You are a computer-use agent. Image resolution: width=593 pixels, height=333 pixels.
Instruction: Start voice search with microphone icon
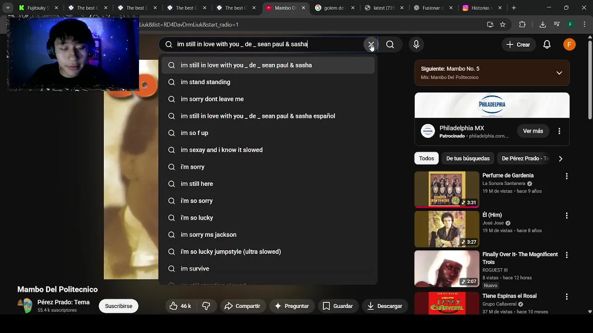click(x=416, y=44)
